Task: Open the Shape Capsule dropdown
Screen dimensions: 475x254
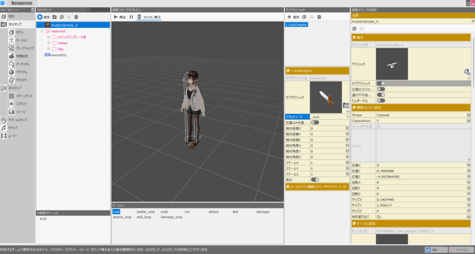Action: (x=469, y=115)
